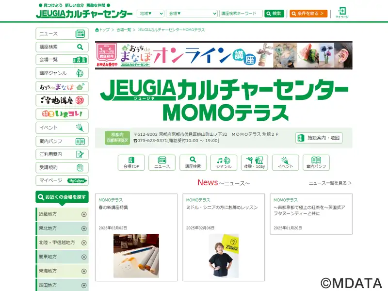Expand 東海地方 region list
This screenshot has height=291, width=388.
(x=62, y=271)
